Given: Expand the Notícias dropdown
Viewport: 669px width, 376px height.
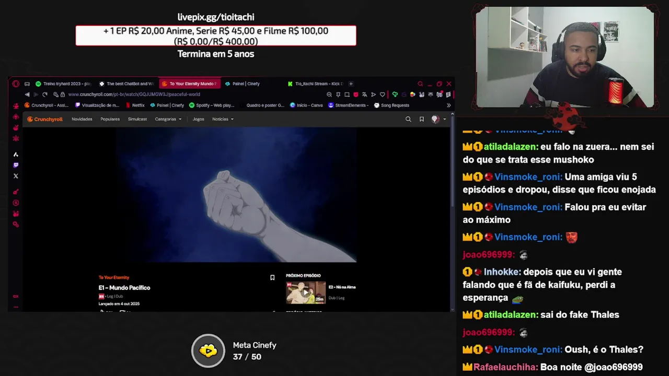Looking at the screenshot, I should click(223, 119).
